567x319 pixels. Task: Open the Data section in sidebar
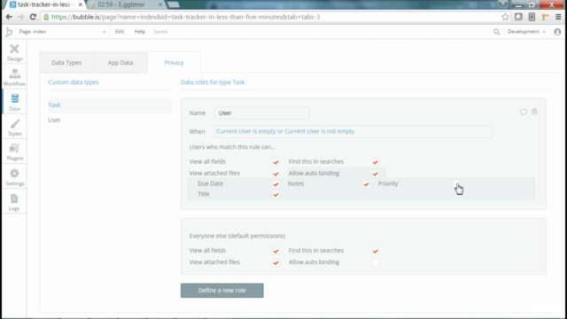[x=14, y=103]
